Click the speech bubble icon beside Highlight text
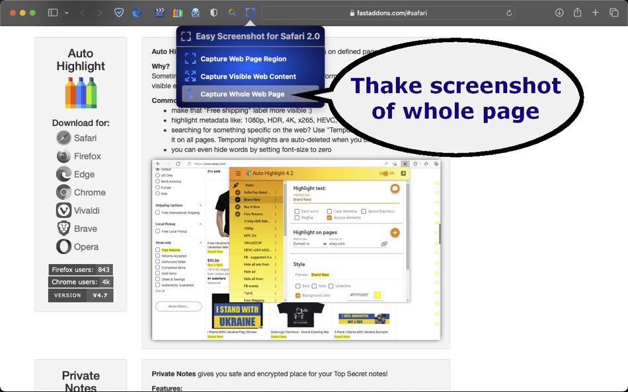The width and height of the screenshot is (628, 392). (x=395, y=189)
